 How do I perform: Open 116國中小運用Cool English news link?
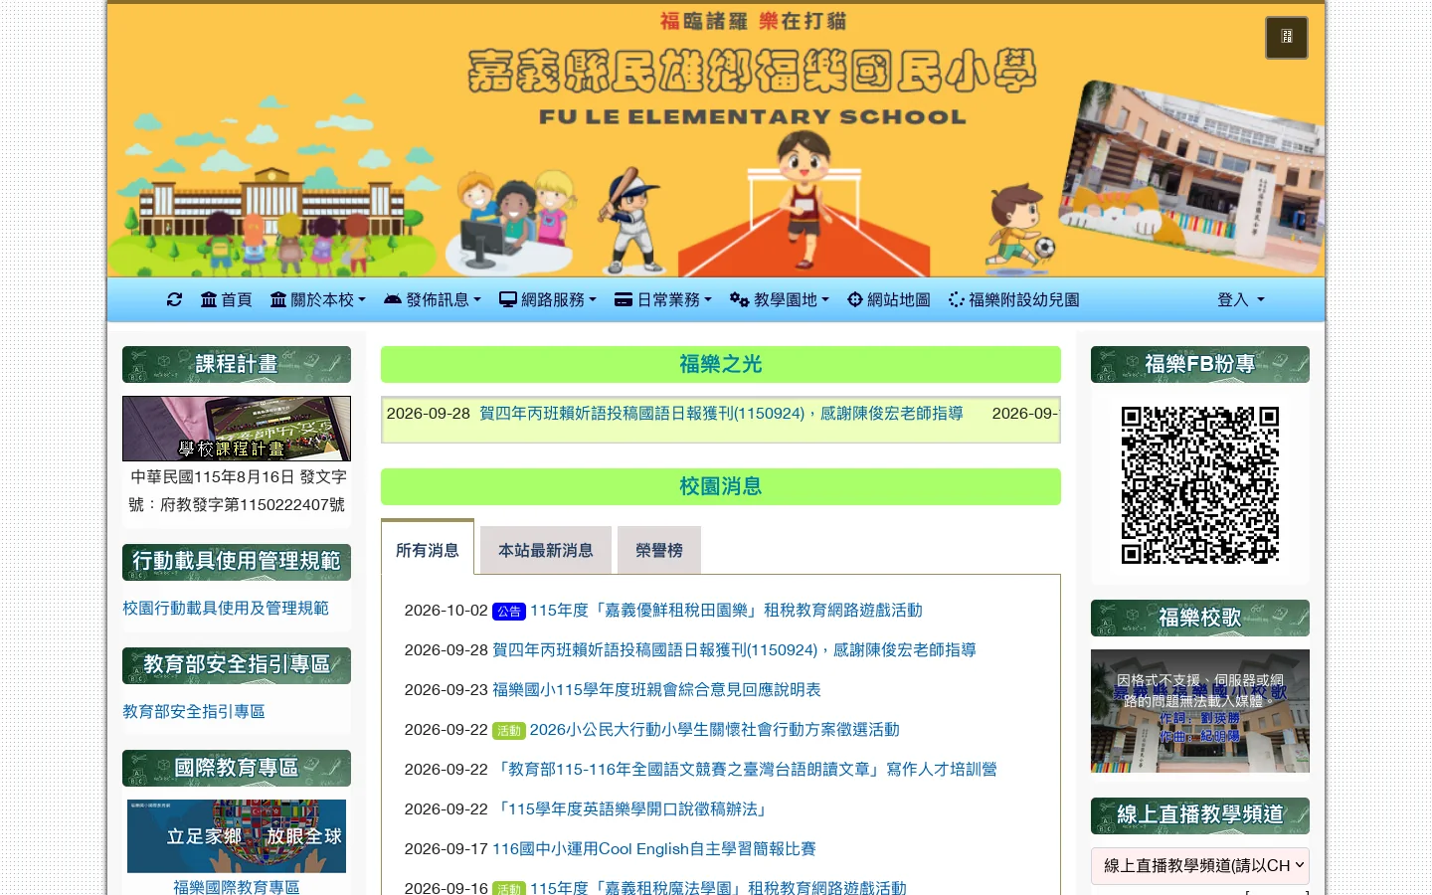tap(654, 848)
